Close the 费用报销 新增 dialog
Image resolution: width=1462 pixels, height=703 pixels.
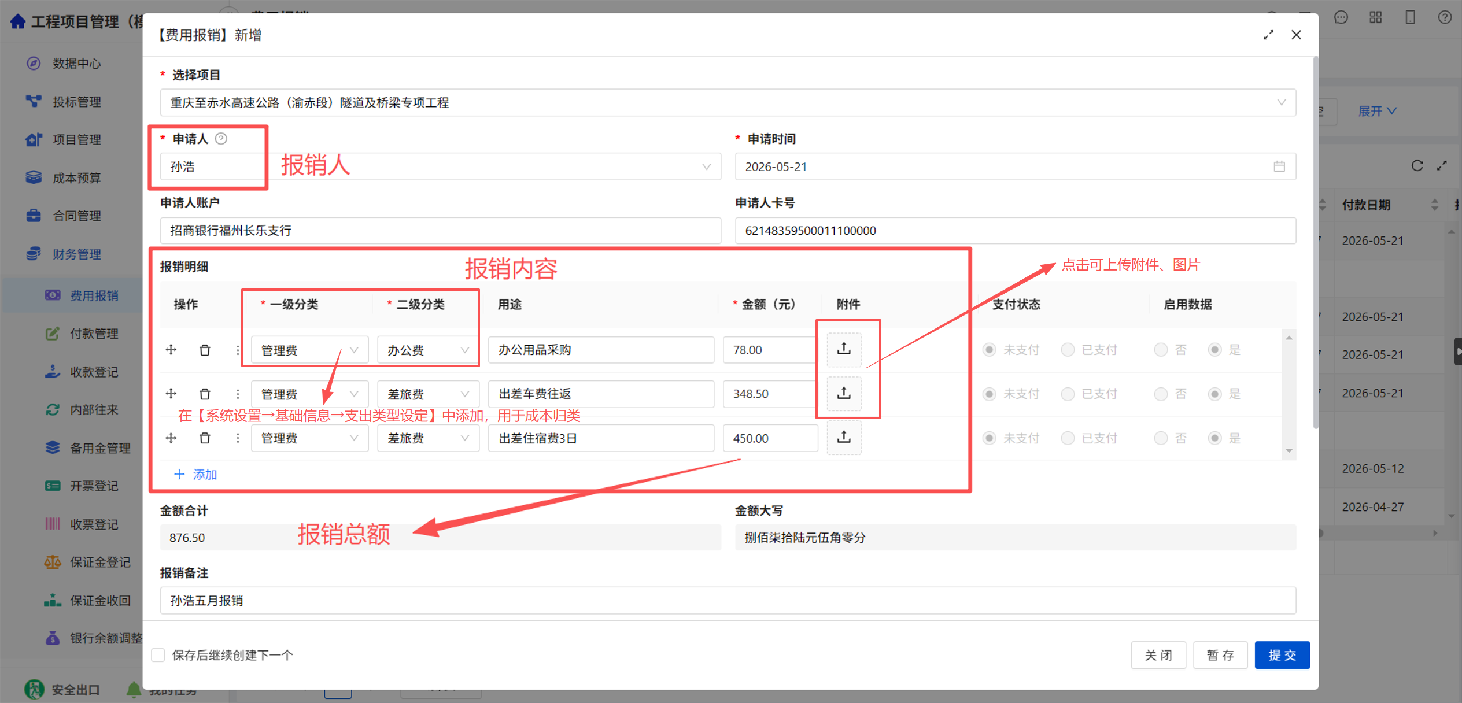click(x=1297, y=35)
